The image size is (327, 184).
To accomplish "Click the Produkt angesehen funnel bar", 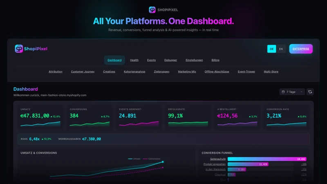I will [248, 164].
